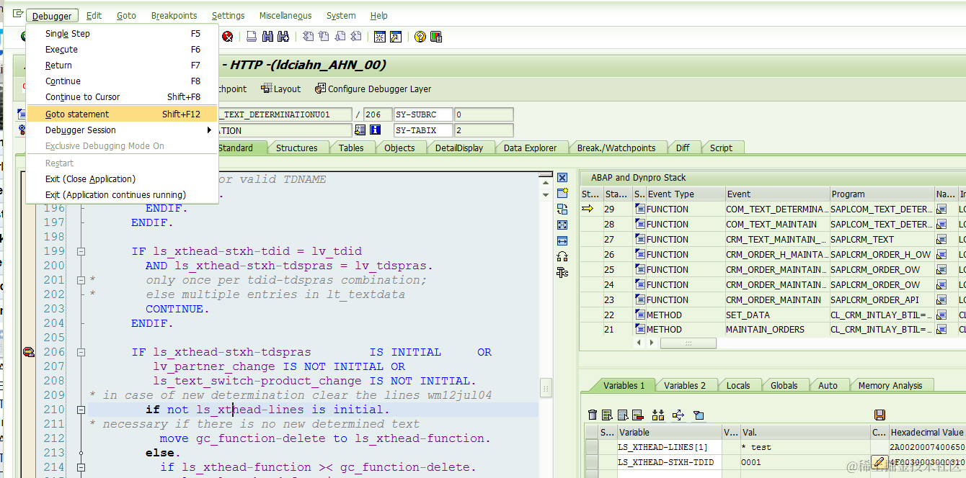Viewport: 966px width, 478px height.
Task: Open the Miscellaneous menu
Action: (x=285, y=15)
